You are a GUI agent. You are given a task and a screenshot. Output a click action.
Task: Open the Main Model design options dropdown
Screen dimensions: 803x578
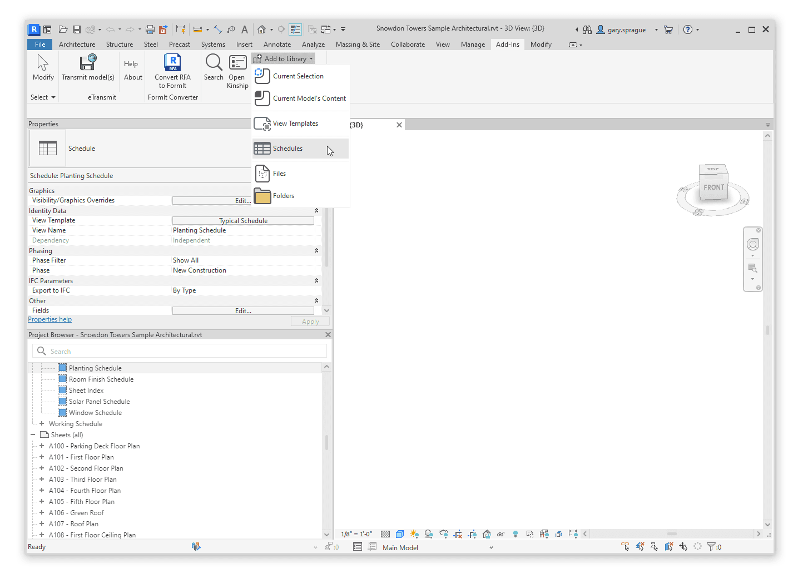tap(491, 547)
